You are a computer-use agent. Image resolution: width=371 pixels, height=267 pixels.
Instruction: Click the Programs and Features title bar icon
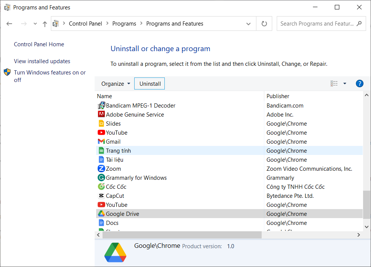[x=7, y=8]
